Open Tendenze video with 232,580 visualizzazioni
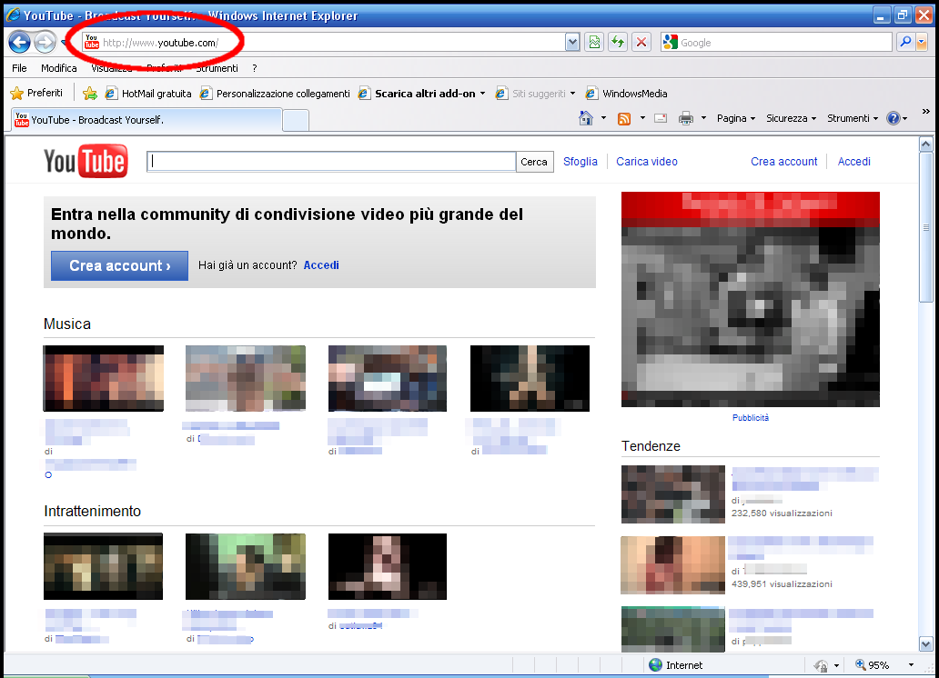This screenshot has height=678, width=939. pos(673,494)
